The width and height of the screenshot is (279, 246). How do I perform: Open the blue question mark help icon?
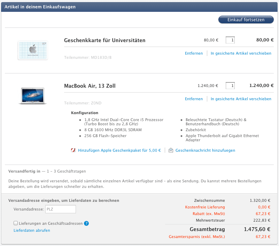pos(86,223)
